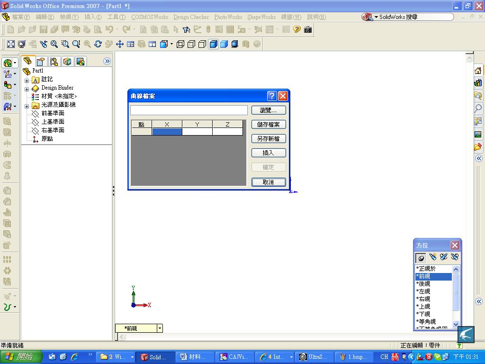Click the screen capture camera icon

pos(308,29)
